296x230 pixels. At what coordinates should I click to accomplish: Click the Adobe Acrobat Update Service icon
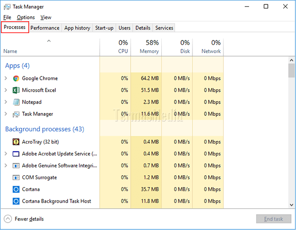tap(16, 154)
